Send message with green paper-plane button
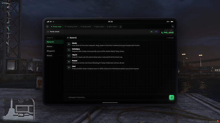Viewport: 220px width, 123px height. point(172,97)
